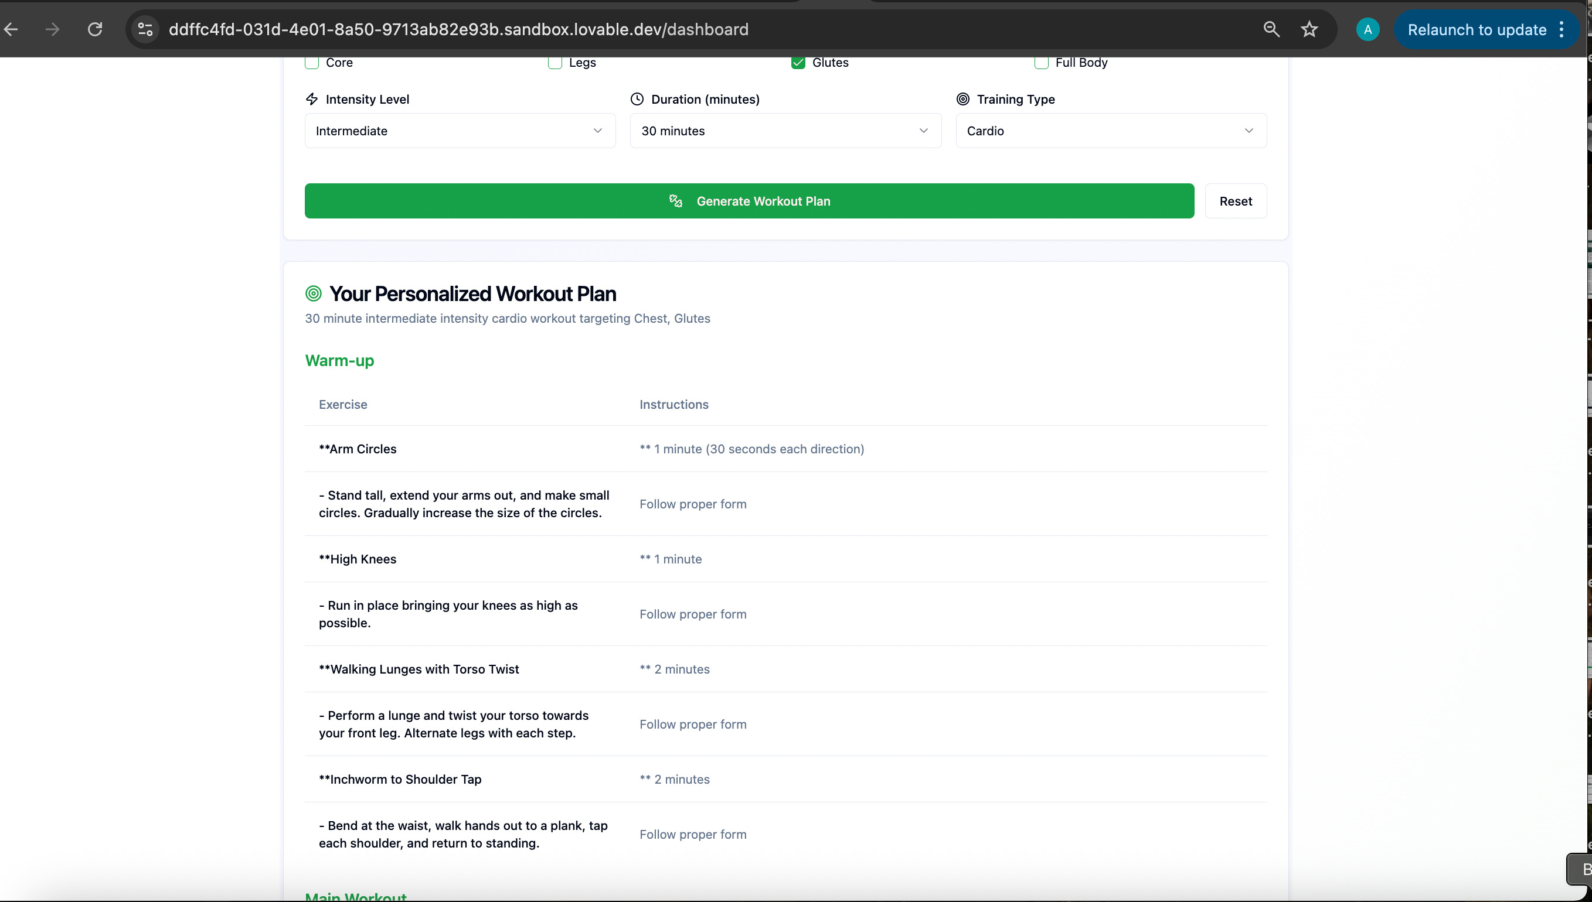Tick the Legs checkbox
Image resolution: width=1592 pixels, height=902 pixels.
555,63
